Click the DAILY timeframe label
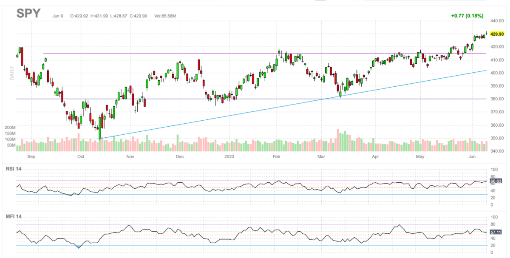 (12, 73)
